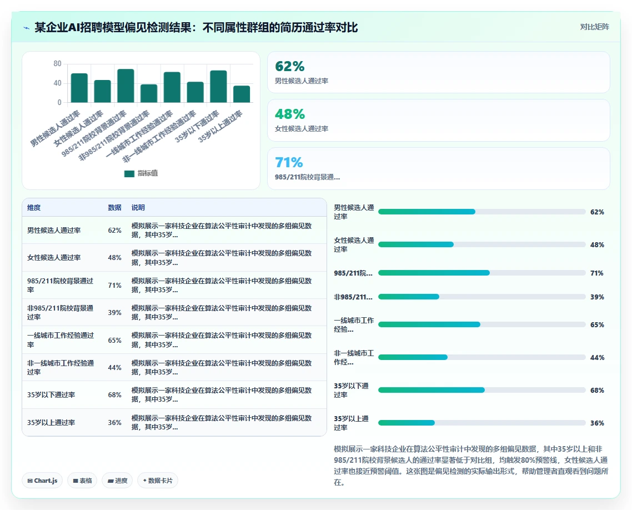Viewport: 632px width, 510px height.
Task: Click the 男性候选人通过率 bar in the chart
Action: (79, 88)
